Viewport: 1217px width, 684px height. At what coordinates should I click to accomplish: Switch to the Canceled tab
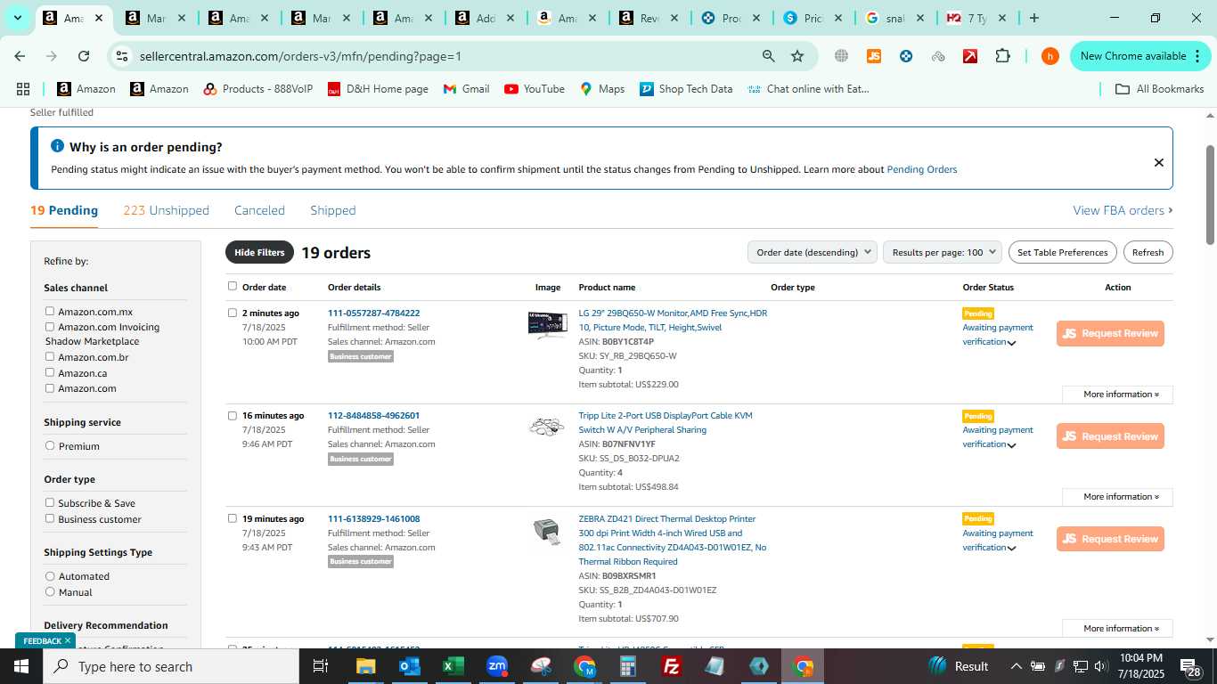click(259, 210)
